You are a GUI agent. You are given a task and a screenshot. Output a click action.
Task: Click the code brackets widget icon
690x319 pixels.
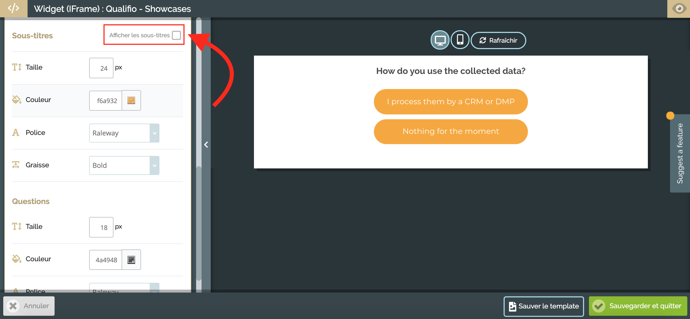click(14, 8)
